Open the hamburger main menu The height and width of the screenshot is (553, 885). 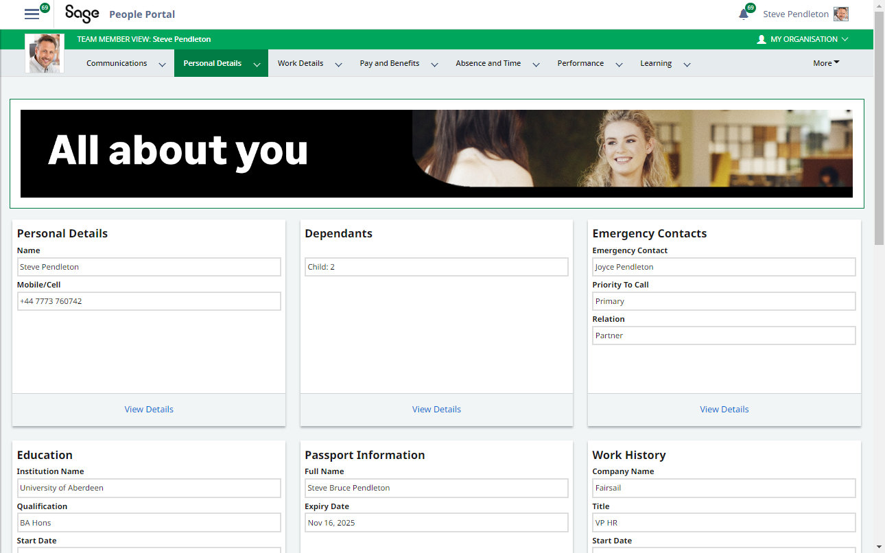32,14
